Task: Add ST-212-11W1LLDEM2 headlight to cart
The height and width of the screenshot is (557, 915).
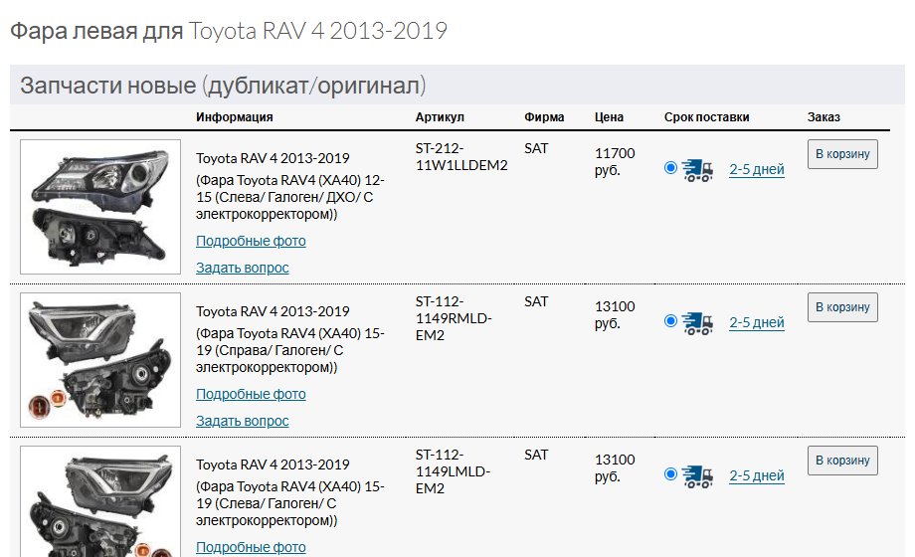Action: pos(842,154)
